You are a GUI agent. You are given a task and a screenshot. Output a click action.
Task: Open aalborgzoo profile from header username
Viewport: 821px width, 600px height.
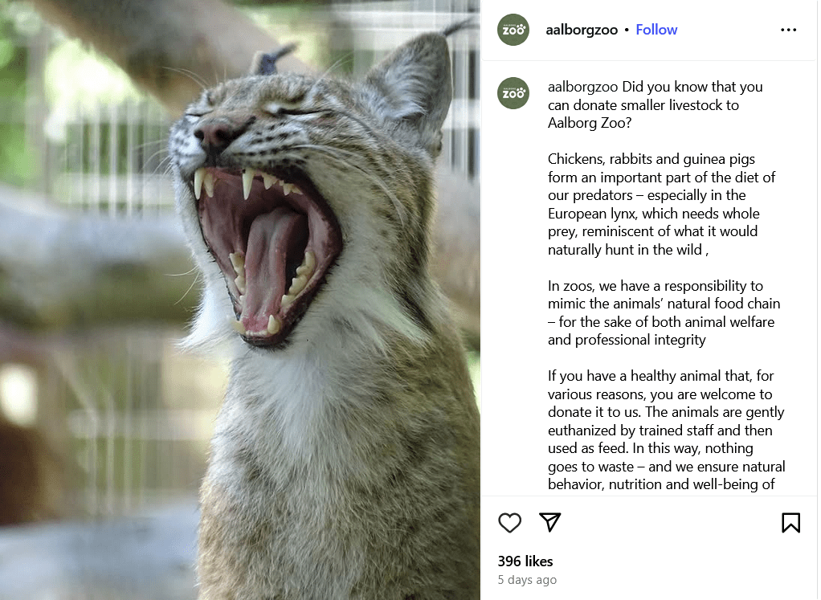pos(582,30)
